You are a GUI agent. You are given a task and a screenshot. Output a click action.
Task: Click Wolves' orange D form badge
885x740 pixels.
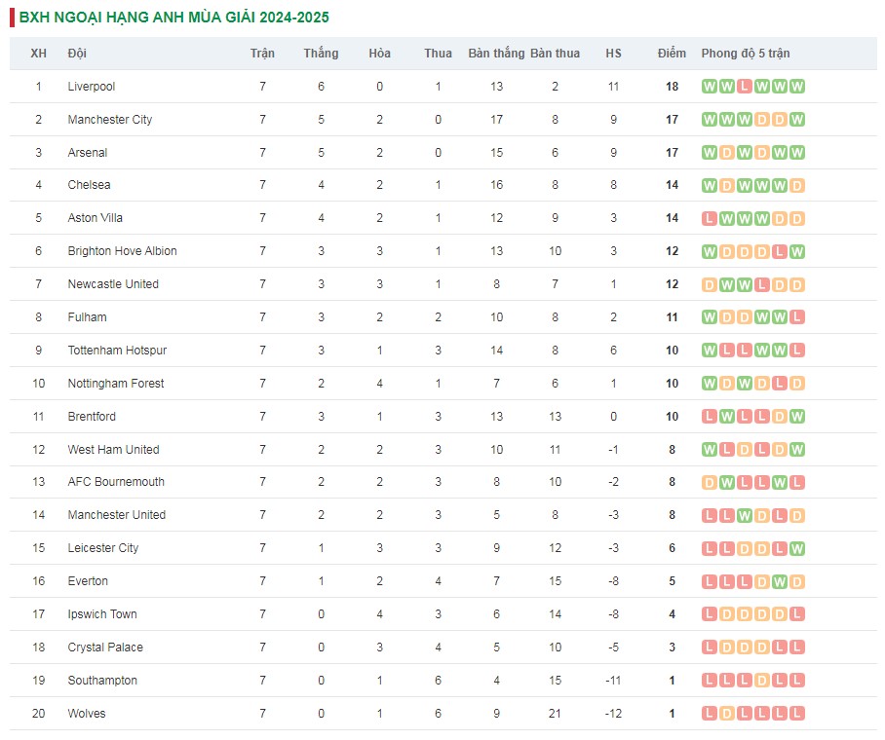point(727,714)
